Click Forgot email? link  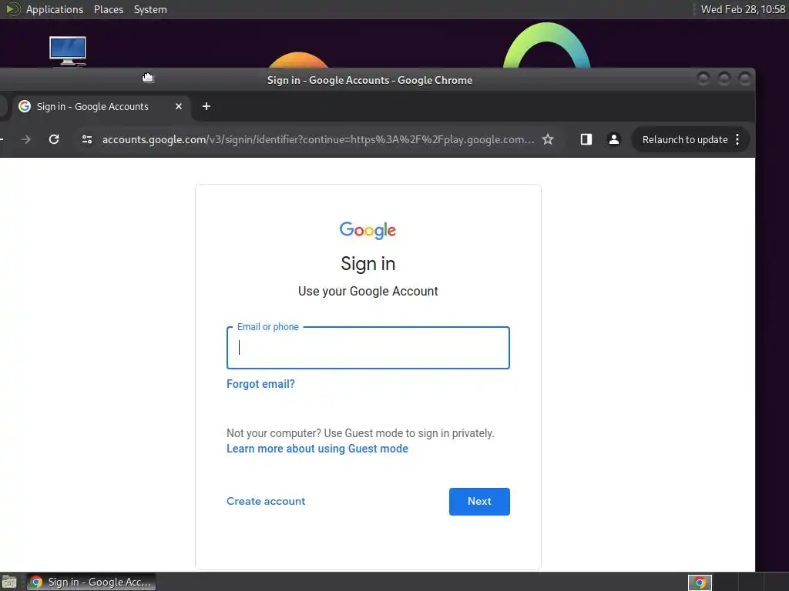tap(260, 384)
